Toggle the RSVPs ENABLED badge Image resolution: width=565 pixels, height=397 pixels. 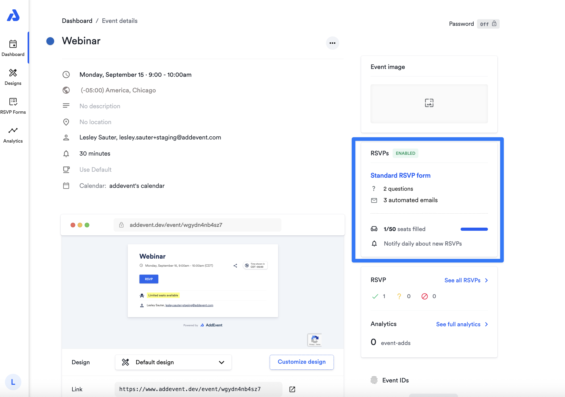pyautogui.click(x=405, y=153)
